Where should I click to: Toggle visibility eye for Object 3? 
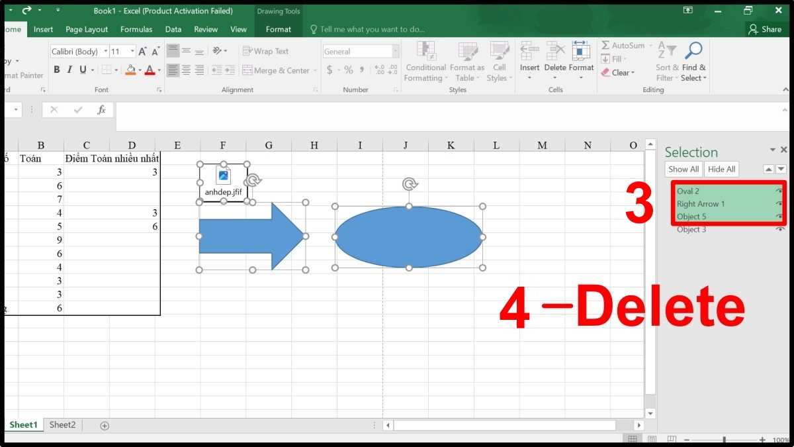coord(779,229)
